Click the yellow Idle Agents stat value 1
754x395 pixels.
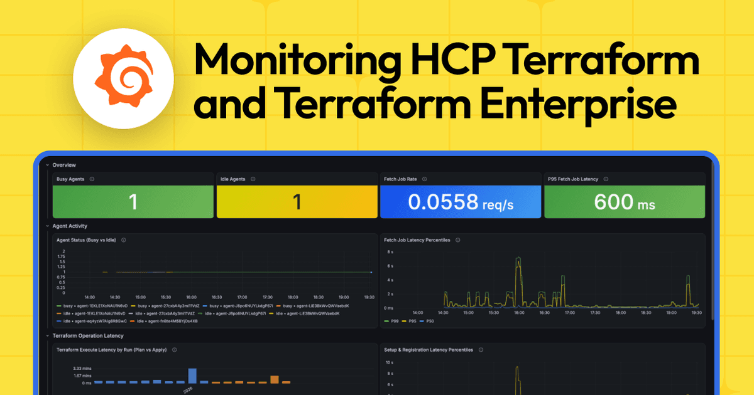click(297, 201)
